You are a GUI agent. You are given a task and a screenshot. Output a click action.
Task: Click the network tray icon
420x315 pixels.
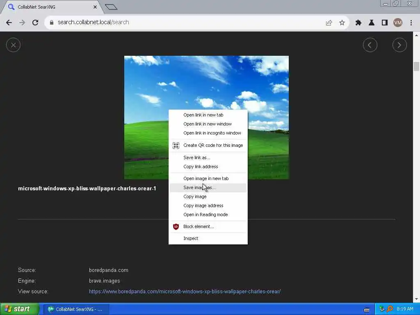[382, 309]
